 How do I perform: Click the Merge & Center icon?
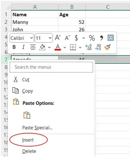pyautogui.click(x=111, y=38)
